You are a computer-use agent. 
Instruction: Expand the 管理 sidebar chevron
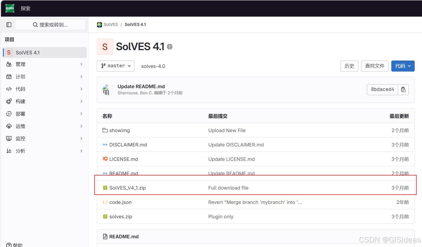81,64
